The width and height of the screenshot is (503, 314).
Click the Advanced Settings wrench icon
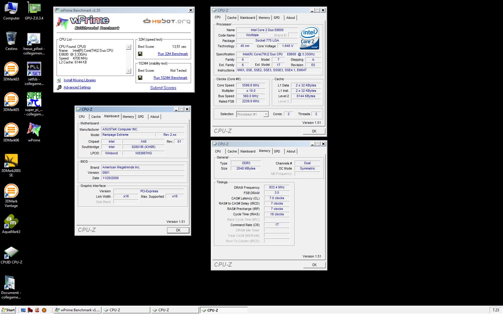pyautogui.click(x=59, y=87)
